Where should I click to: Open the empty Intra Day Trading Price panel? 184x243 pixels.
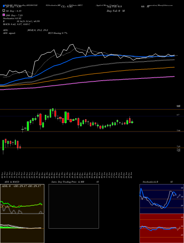(x=74, y=206)
